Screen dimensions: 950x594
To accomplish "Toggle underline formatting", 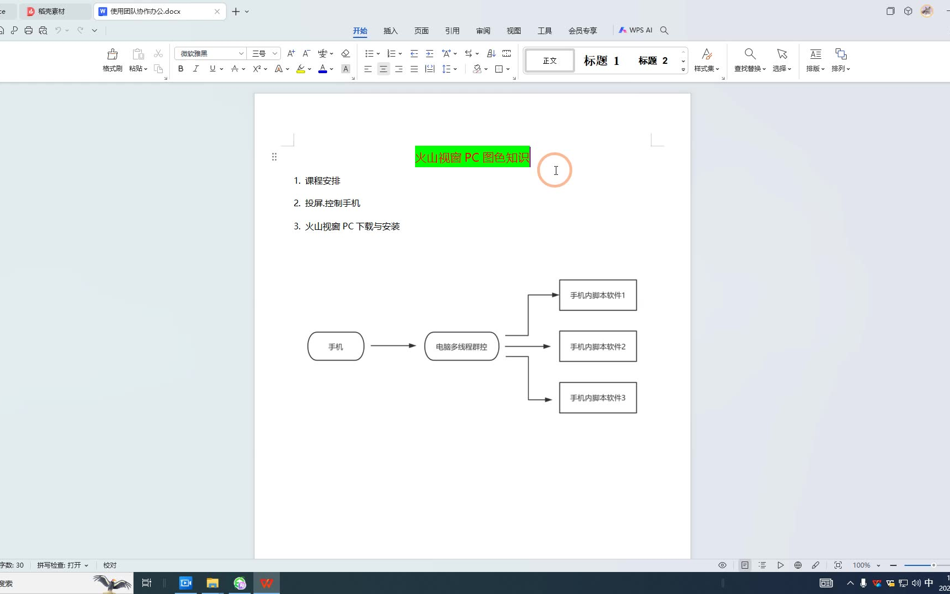I will click(212, 69).
